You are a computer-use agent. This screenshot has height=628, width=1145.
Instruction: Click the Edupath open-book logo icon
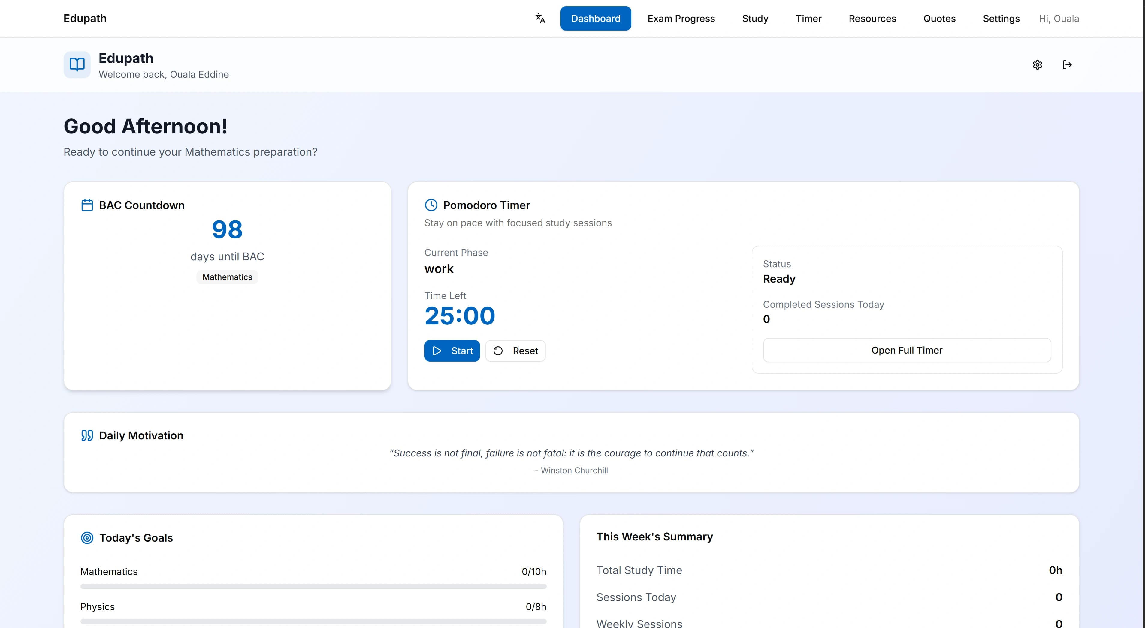point(77,65)
